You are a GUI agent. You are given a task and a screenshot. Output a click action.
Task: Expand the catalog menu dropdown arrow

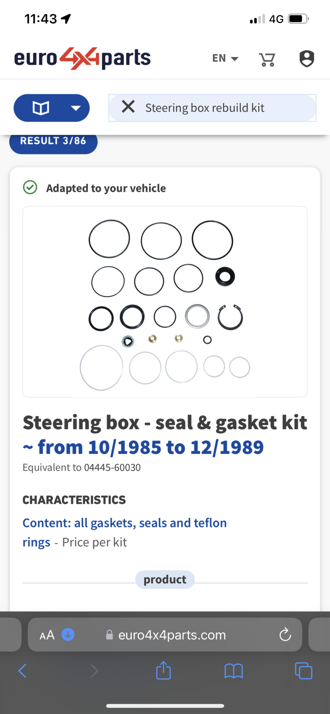click(x=76, y=108)
